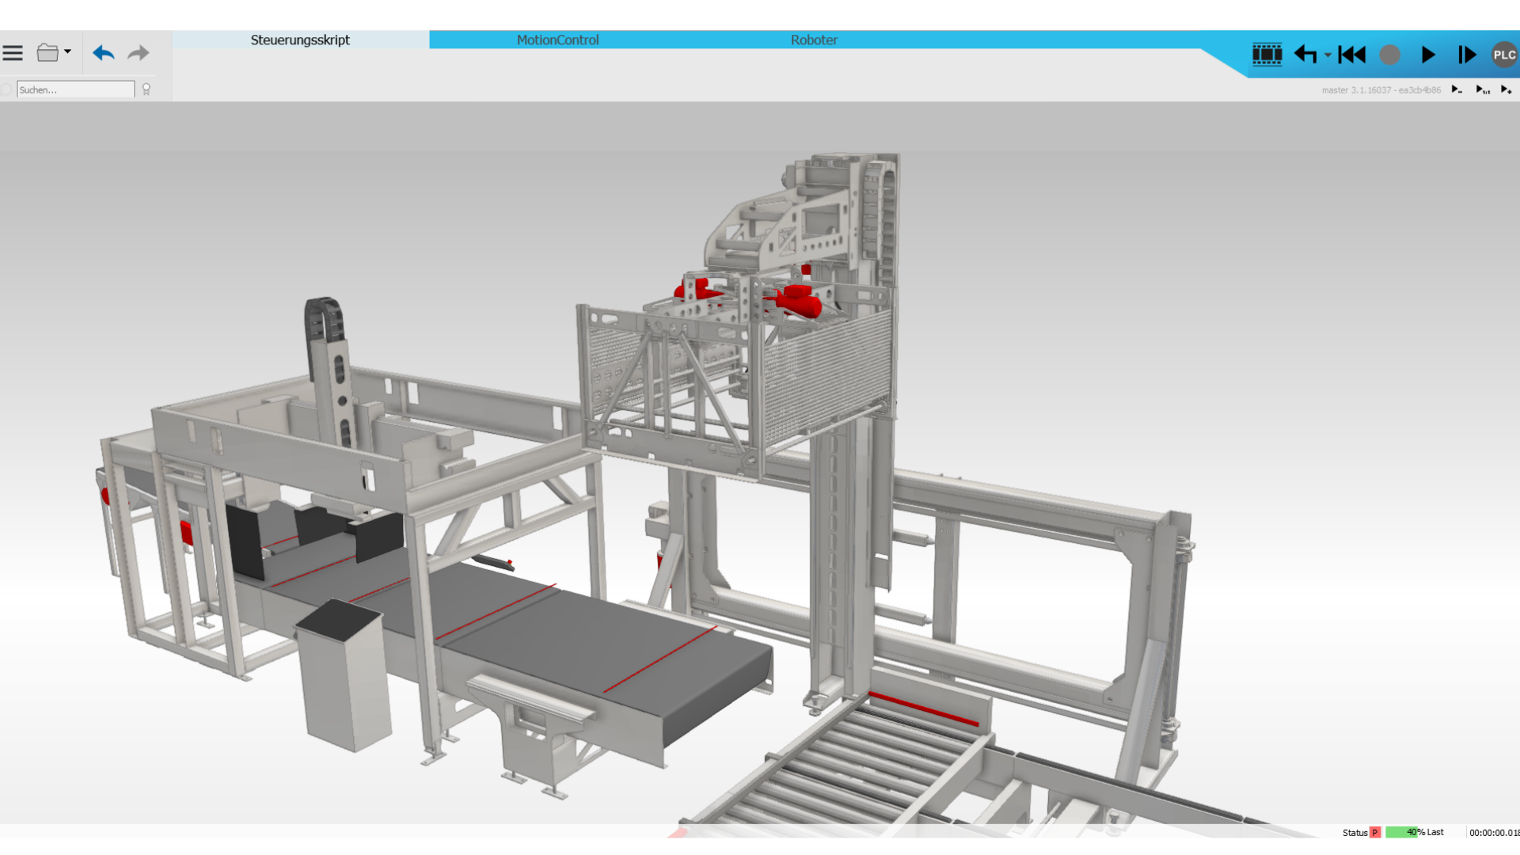Toggle the PLC connection button
1520x855 pixels.
pos(1504,55)
